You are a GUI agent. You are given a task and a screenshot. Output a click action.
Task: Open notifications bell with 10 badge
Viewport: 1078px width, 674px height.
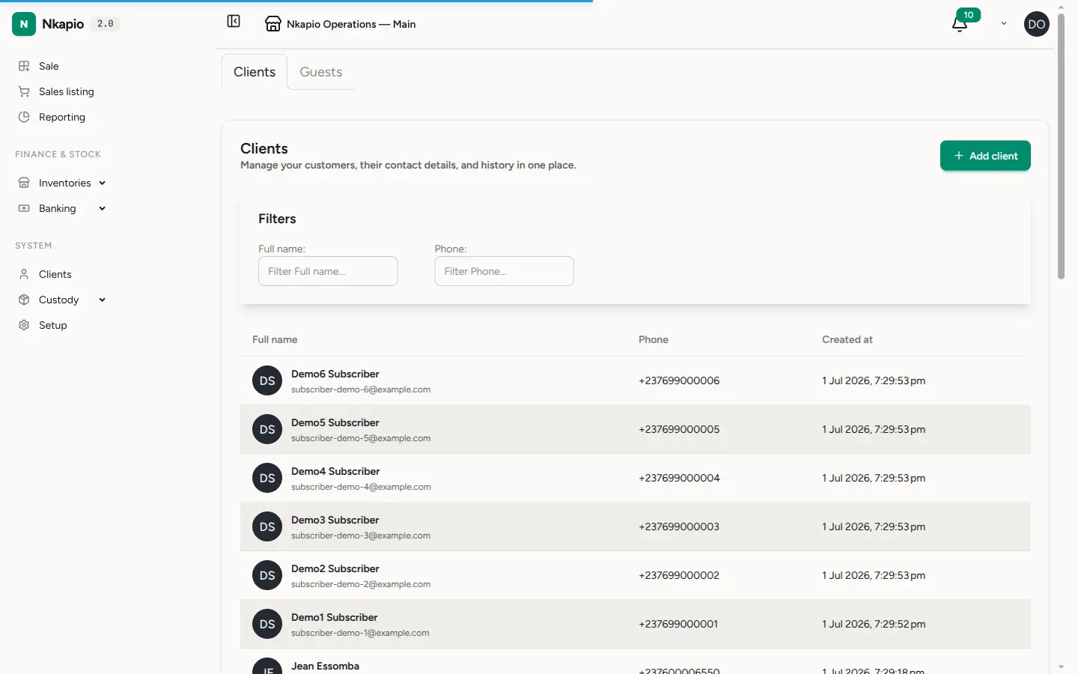point(960,24)
